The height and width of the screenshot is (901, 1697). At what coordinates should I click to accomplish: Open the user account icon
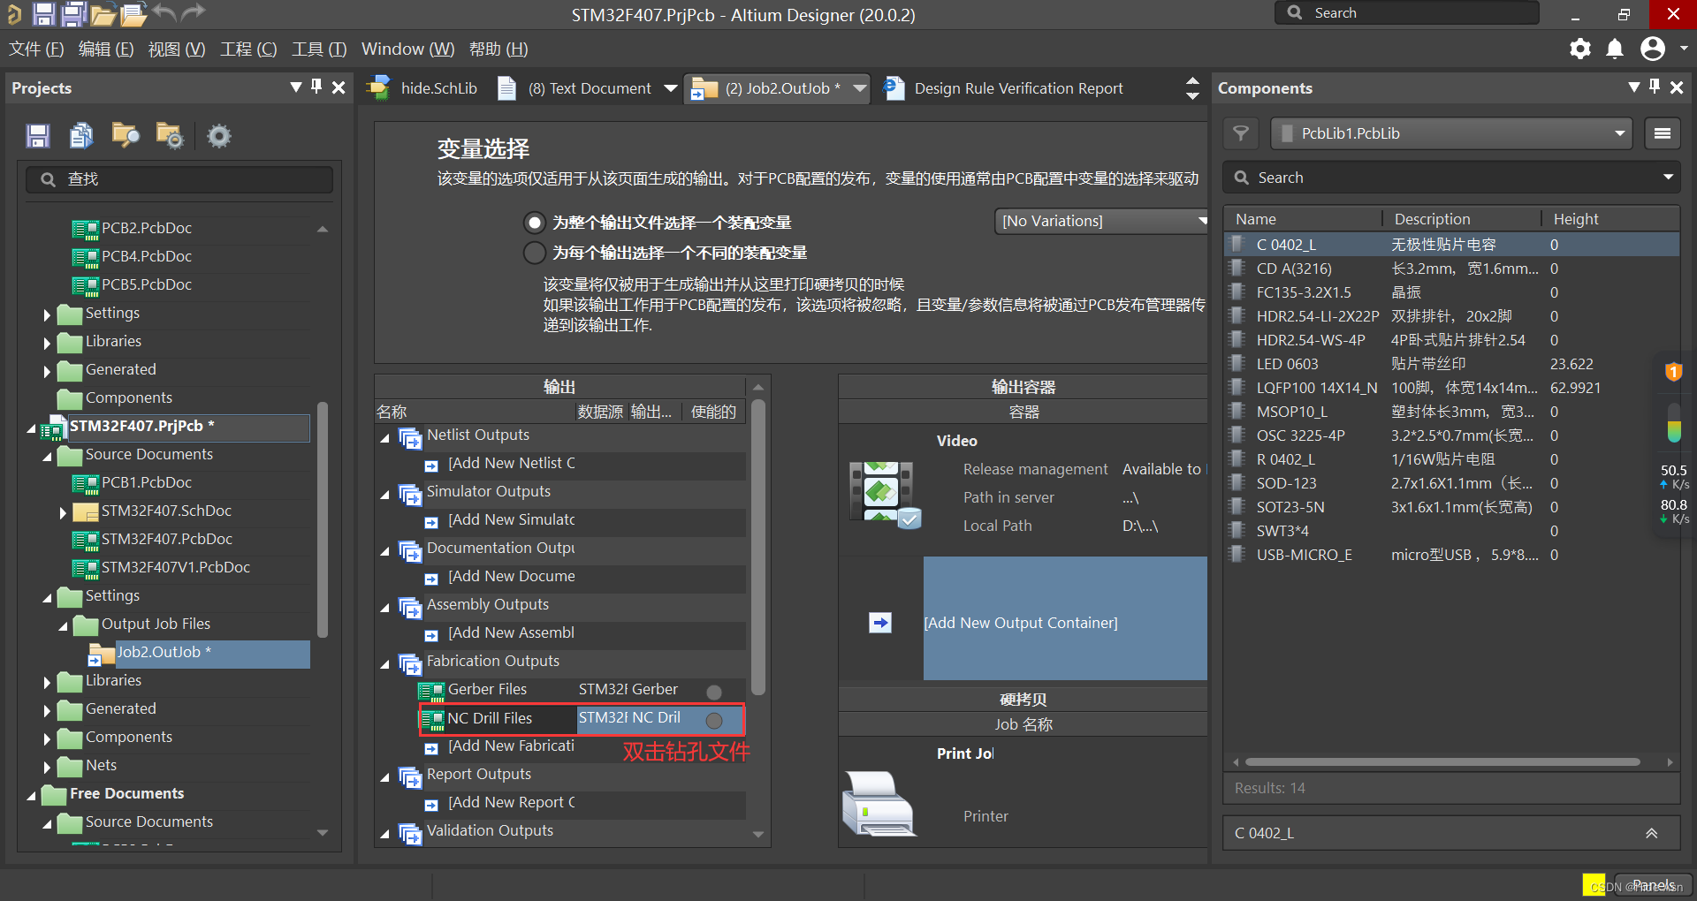pos(1653,49)
